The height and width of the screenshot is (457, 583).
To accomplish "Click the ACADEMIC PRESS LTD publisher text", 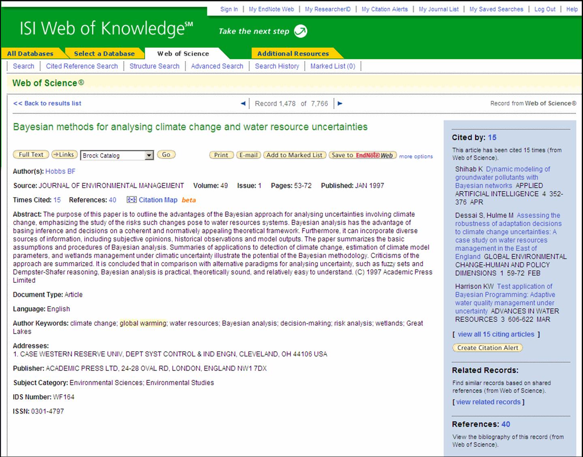I will click(x=156, y=368).
